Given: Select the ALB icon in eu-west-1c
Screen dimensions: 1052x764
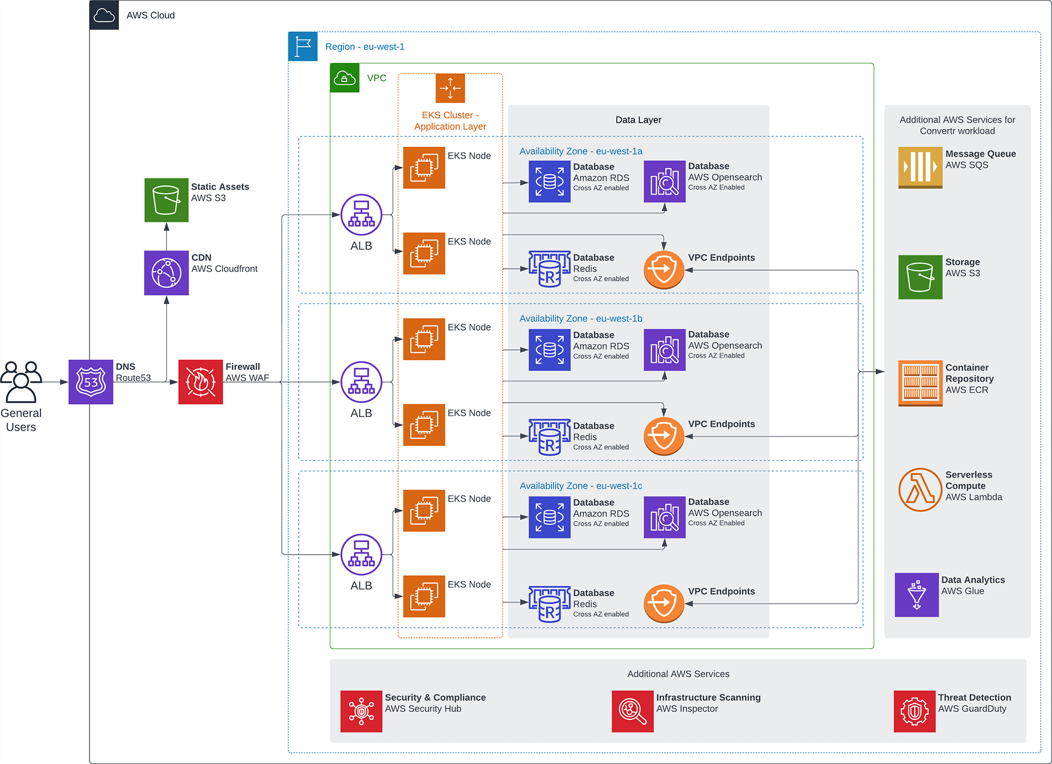Looking at the screenshot, I should (361, 554).
